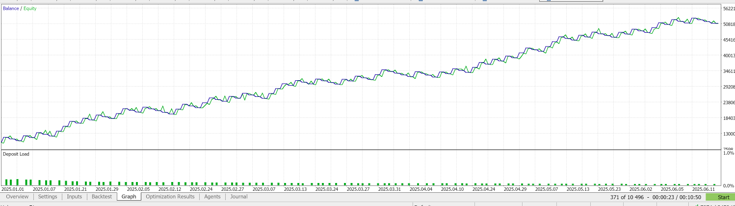The height and width of the screenshot is (206, 735).
Task: Open the Settings tab
Action: [48, 197]
